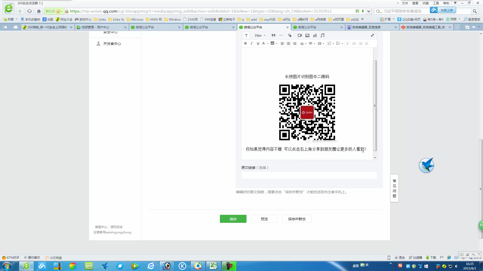Click 今日特卖 in status bar
The width and height of the screenshot is (483, 271).
coord(54,258)
